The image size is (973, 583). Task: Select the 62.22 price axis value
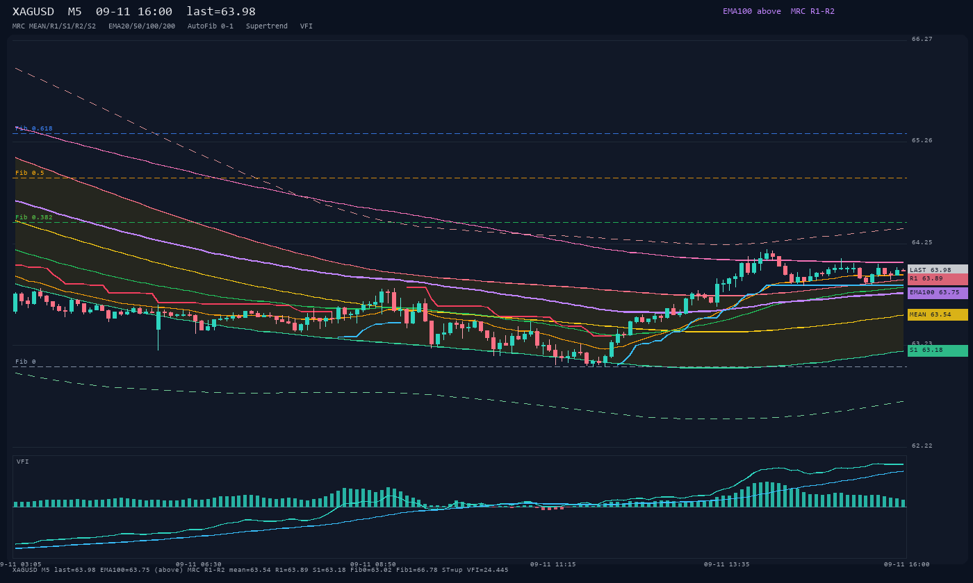pos(922,446)
